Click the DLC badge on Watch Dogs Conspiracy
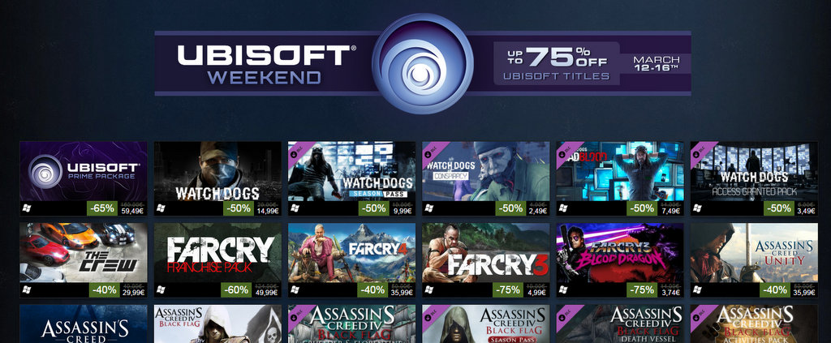This screenshot has width=831, height=343. 430,149
